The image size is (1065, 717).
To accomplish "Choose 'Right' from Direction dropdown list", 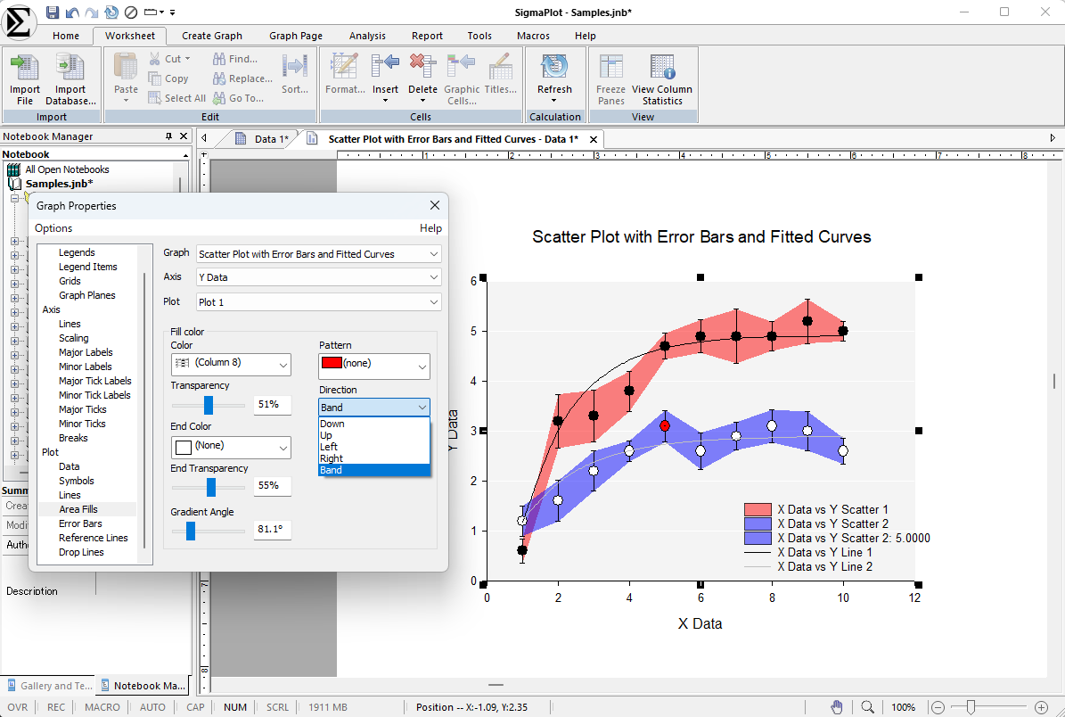I will point(331,458).
